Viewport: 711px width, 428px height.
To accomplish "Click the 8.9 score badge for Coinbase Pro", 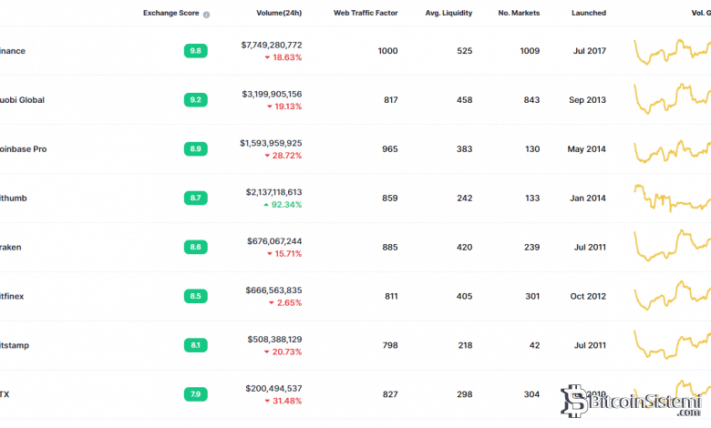I will pos(195,149).
